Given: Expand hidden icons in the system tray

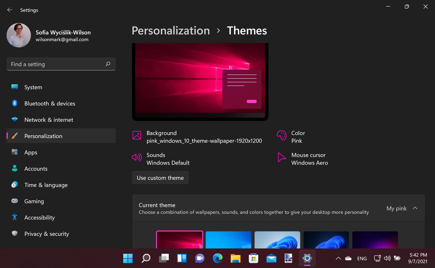Looking at the screenshot, I should tap(338, 259).
